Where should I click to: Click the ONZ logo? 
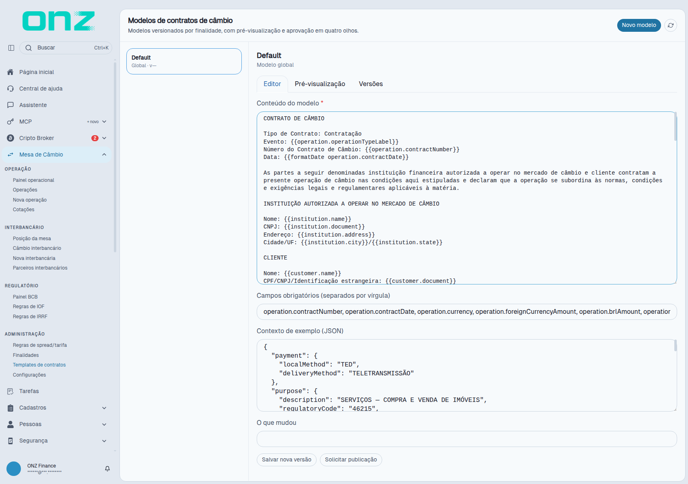coord(59,21)
